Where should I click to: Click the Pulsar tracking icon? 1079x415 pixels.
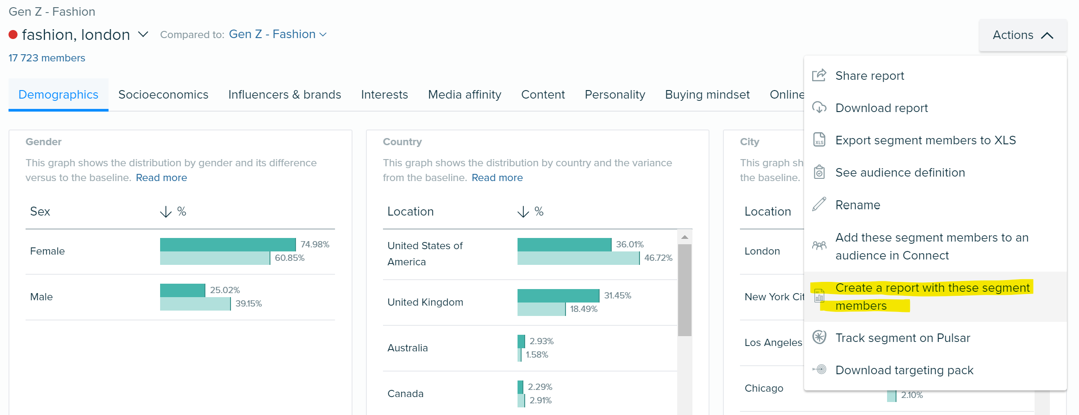point(819,337)
